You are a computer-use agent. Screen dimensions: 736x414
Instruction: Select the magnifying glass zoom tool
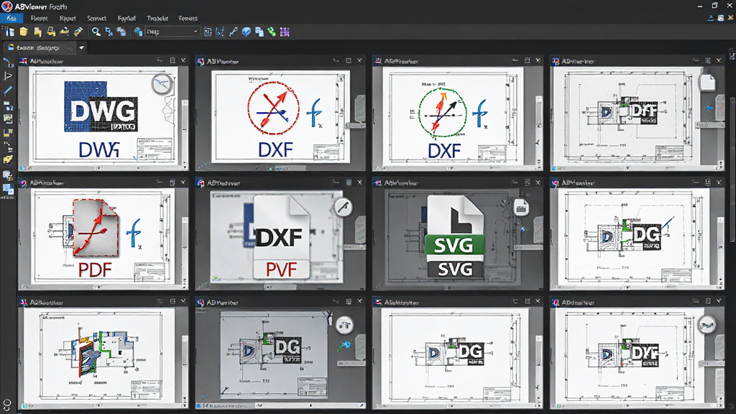pyautogui.click(x=96, y=32)
